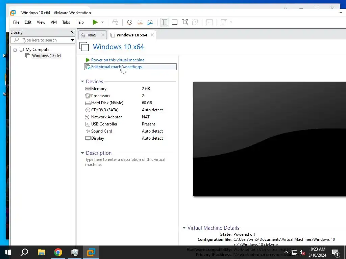Open the stretch guest dropdown arrow
Viewport: 346px width, 259px height.
[231, 22]
